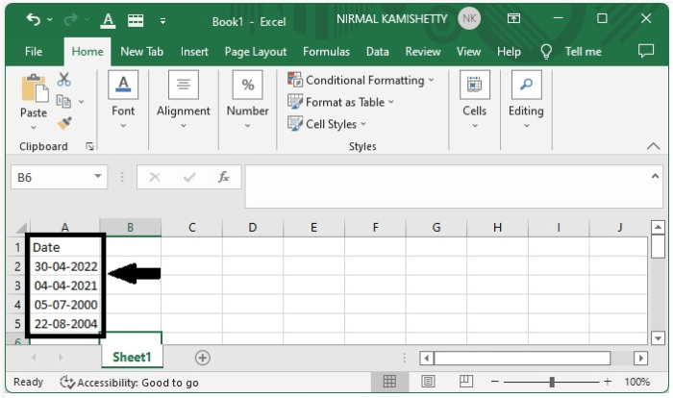Select column C header

click(192, 227)
